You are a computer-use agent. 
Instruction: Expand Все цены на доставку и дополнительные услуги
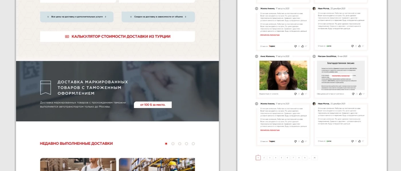(77, 17)
